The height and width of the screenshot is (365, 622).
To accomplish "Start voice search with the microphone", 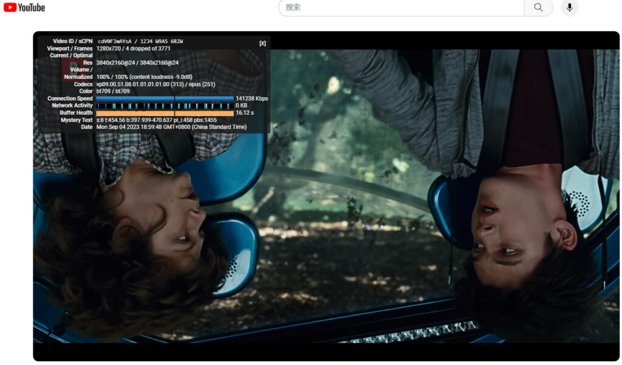I will pyautogui.click(x=569, y=7).
